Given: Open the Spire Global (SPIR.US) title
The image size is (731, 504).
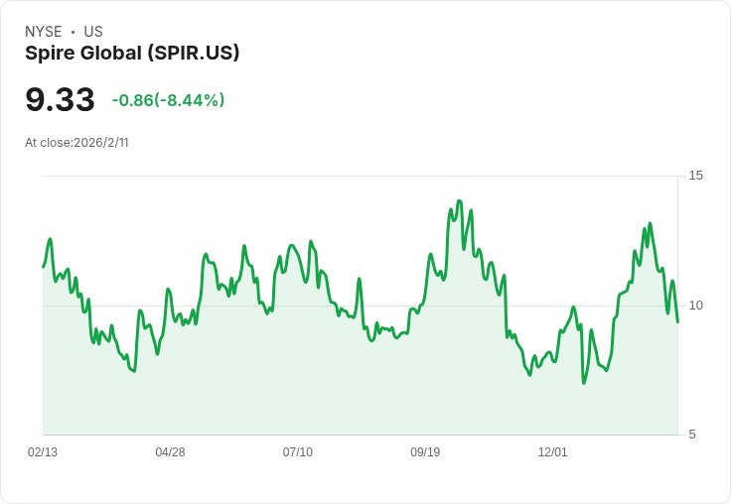Looking at the screenshot, I should tap(132, 54).
